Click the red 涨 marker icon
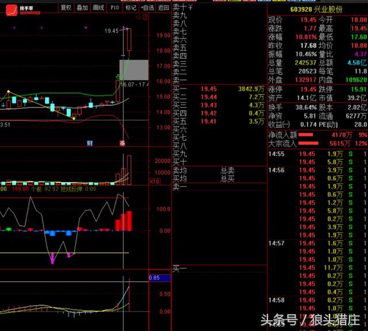This screenshot has width=368, height=331. click(122, 143)
